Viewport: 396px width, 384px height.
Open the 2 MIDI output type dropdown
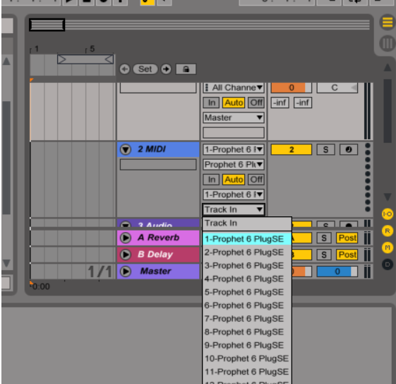(234, 194)
